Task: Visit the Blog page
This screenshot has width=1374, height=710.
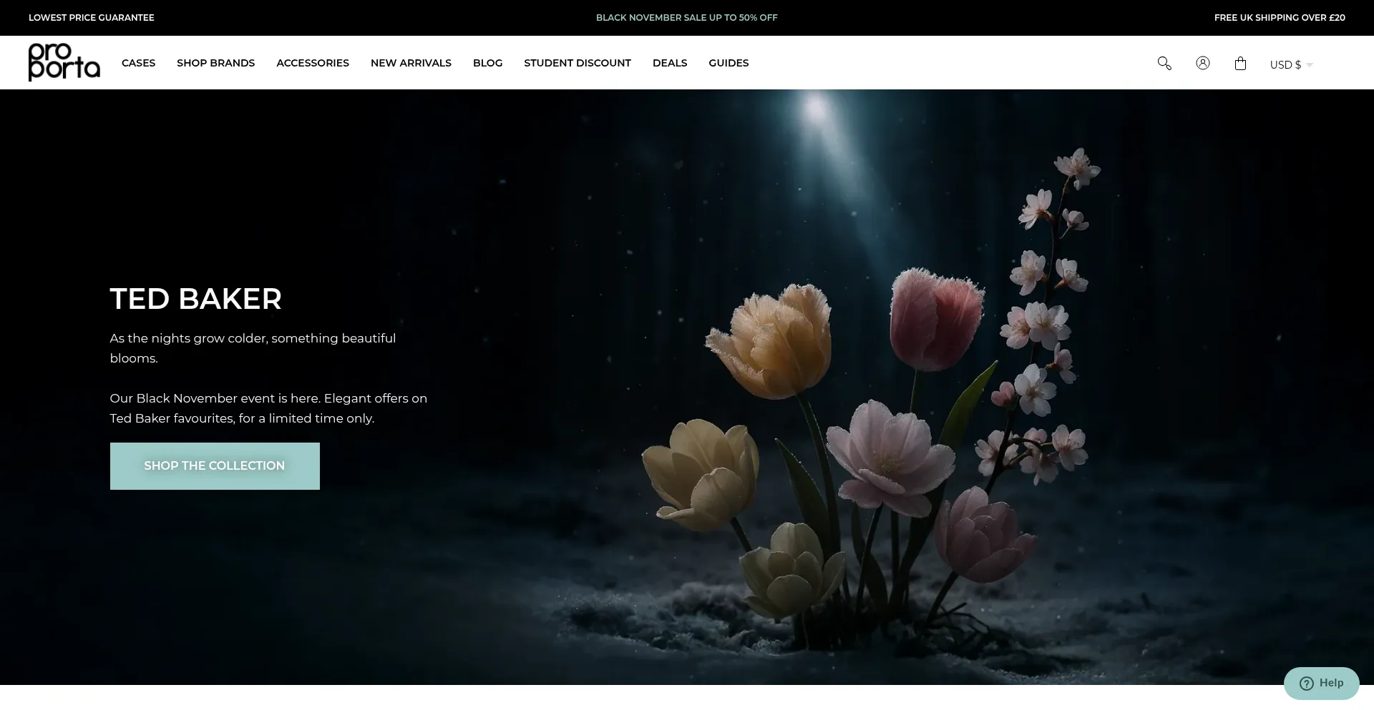Action: pos(487,63)
